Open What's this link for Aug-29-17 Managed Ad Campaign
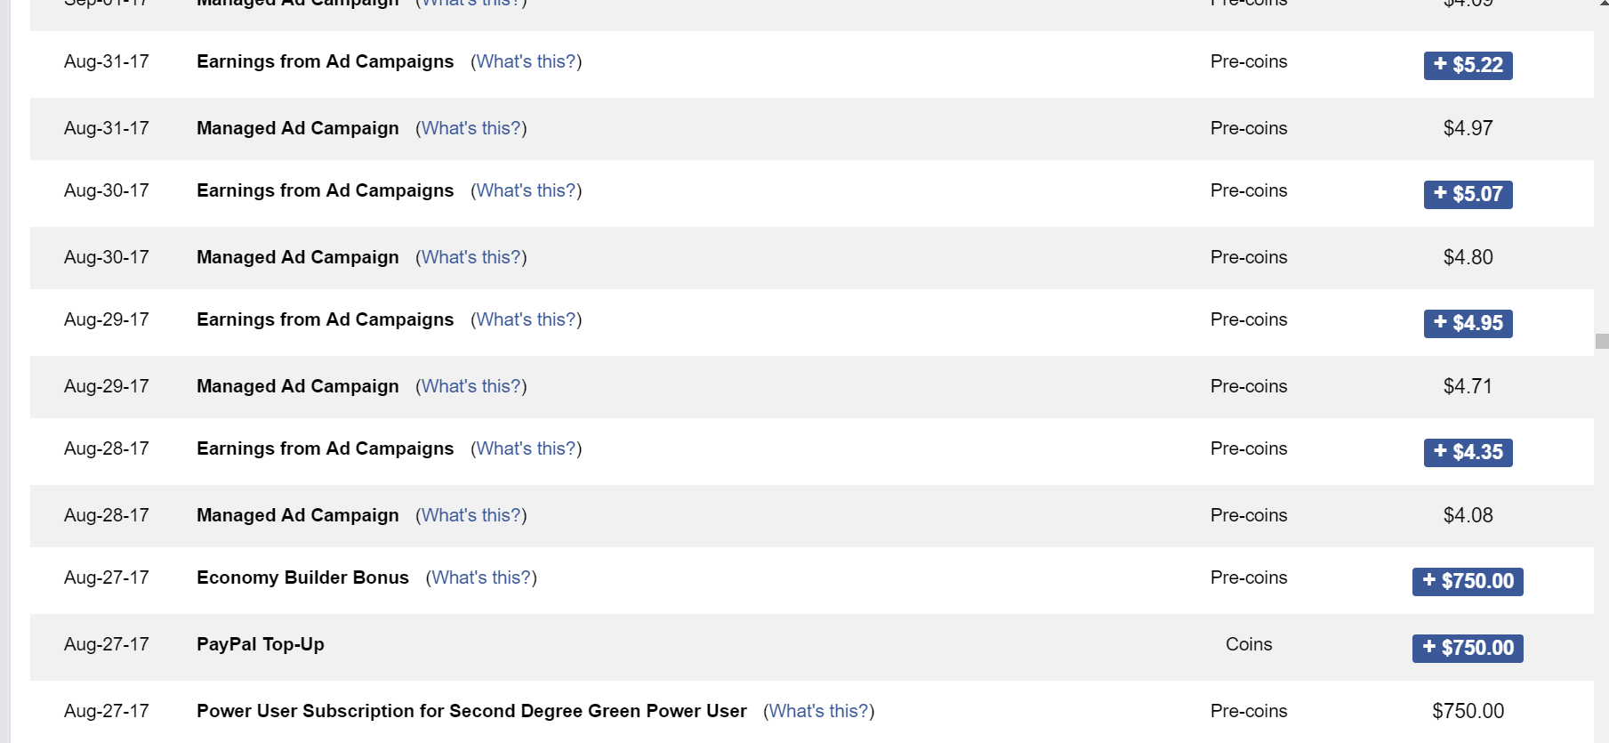Screen dimensions: 1609x743 [471, 386]
